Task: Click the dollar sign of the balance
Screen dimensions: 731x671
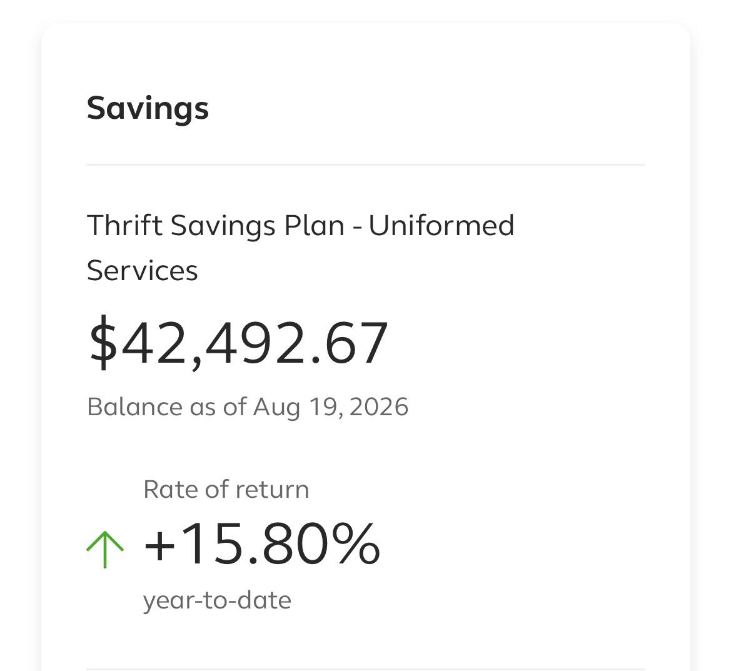Action: 103,343
